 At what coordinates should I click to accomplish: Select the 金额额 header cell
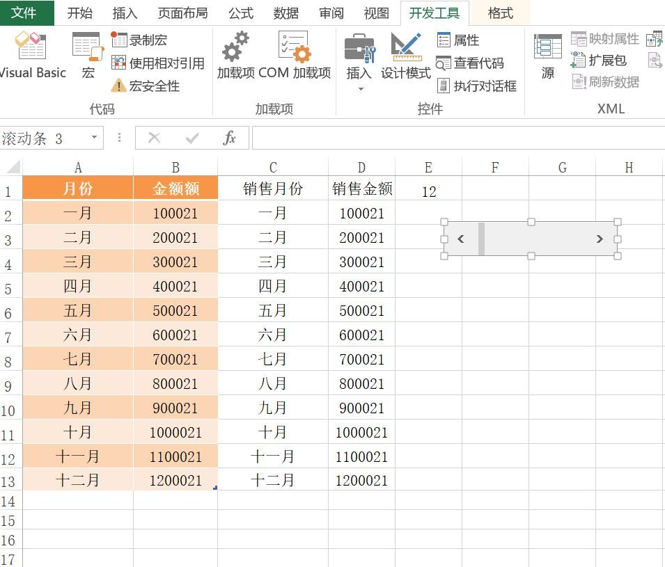[x=175, y=188]
